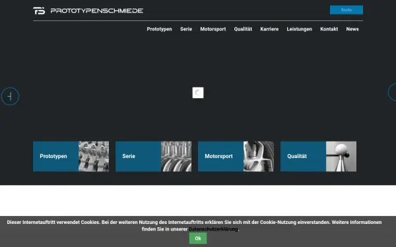Accept cookies with the green Ok button

click(x=198, y=238)
